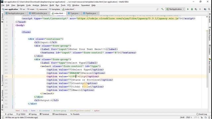Open the File menu

(x=3, y=5)
